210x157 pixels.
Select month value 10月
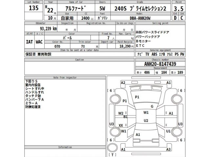click(52, 18)
